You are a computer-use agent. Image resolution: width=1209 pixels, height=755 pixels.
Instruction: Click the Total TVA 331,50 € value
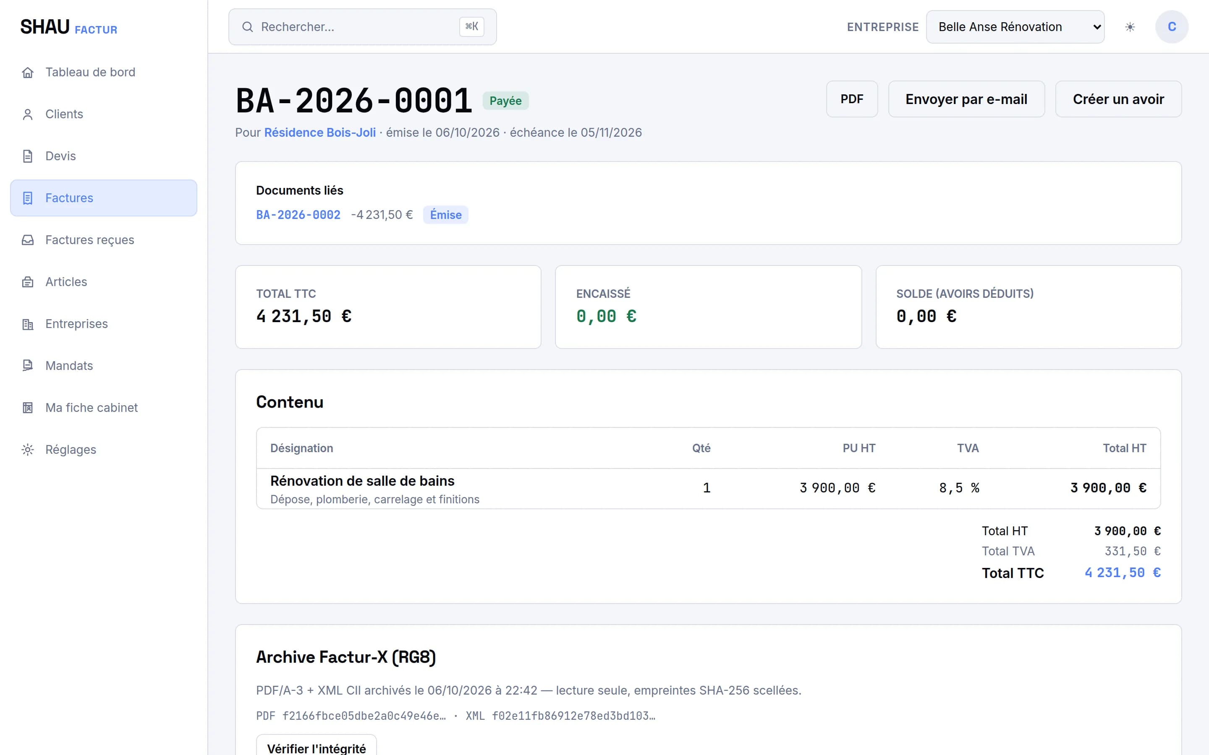[1132, 551]
